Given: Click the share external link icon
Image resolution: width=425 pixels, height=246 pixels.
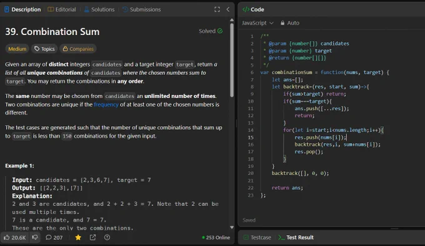Looking at the screenshot, I should (x=92, y=237).
